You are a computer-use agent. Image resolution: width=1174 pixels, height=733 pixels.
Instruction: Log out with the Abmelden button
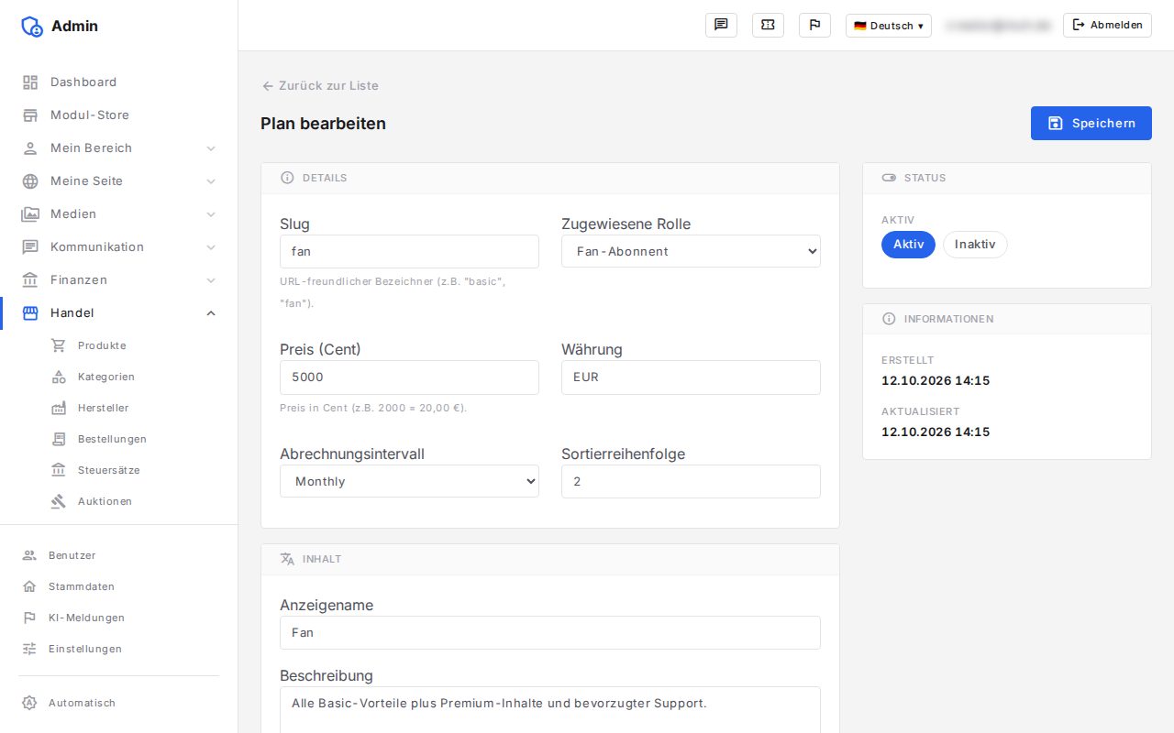pyautogui.click(x=1107, y=25)
